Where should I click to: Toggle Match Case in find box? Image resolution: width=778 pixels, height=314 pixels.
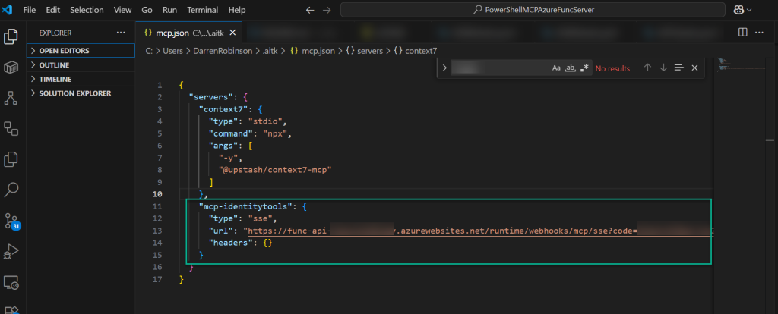tap(556, 68)
